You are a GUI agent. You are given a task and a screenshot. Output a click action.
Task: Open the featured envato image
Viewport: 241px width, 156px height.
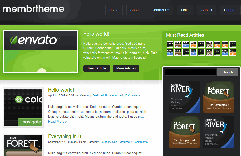pos(41,51)
